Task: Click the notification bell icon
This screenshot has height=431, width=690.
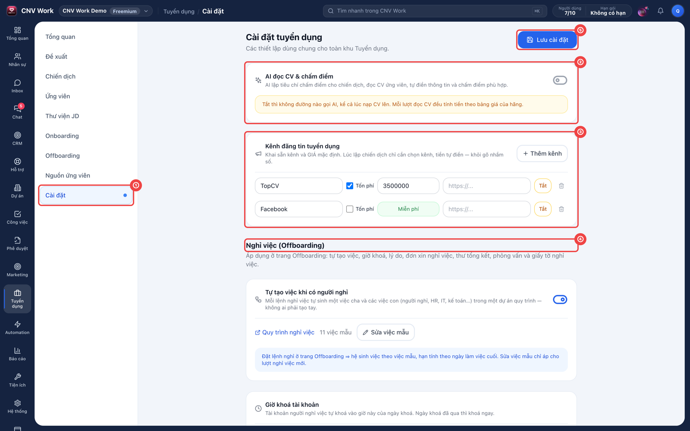Action: coord(660,11)
